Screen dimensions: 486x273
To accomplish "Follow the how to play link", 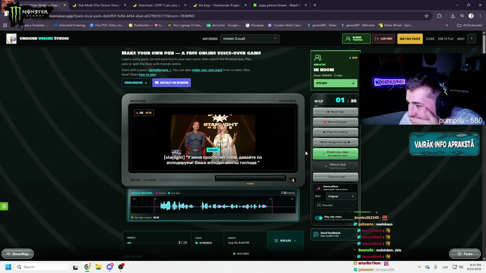I will tap(147, 75).
